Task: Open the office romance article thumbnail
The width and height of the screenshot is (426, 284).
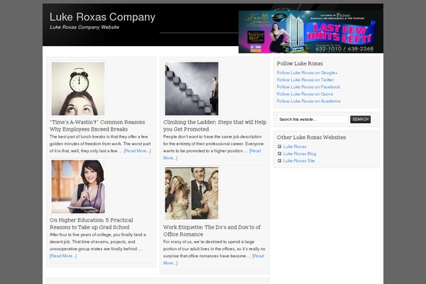Action: tap(192, 194)
